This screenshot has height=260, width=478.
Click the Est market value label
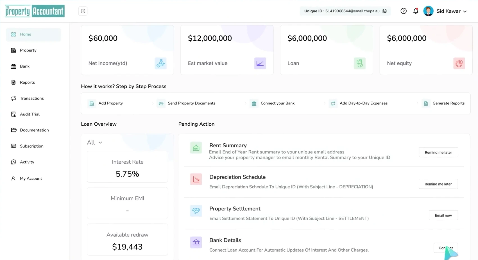208,63
